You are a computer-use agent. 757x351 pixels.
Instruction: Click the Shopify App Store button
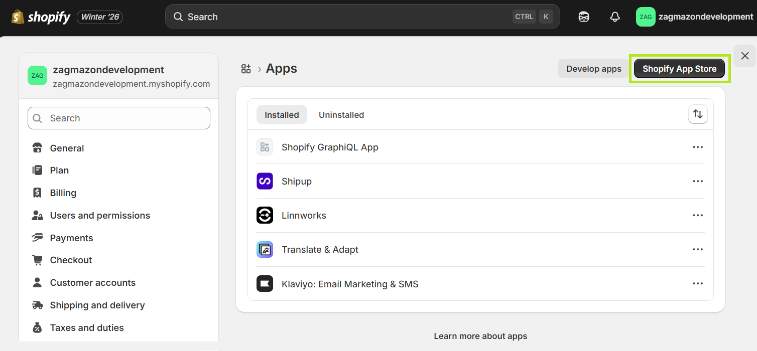(x=679, y=68)
